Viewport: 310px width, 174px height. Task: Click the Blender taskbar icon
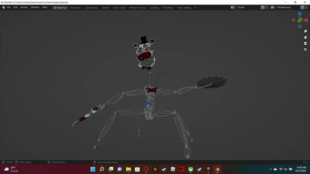click(217, 169)
